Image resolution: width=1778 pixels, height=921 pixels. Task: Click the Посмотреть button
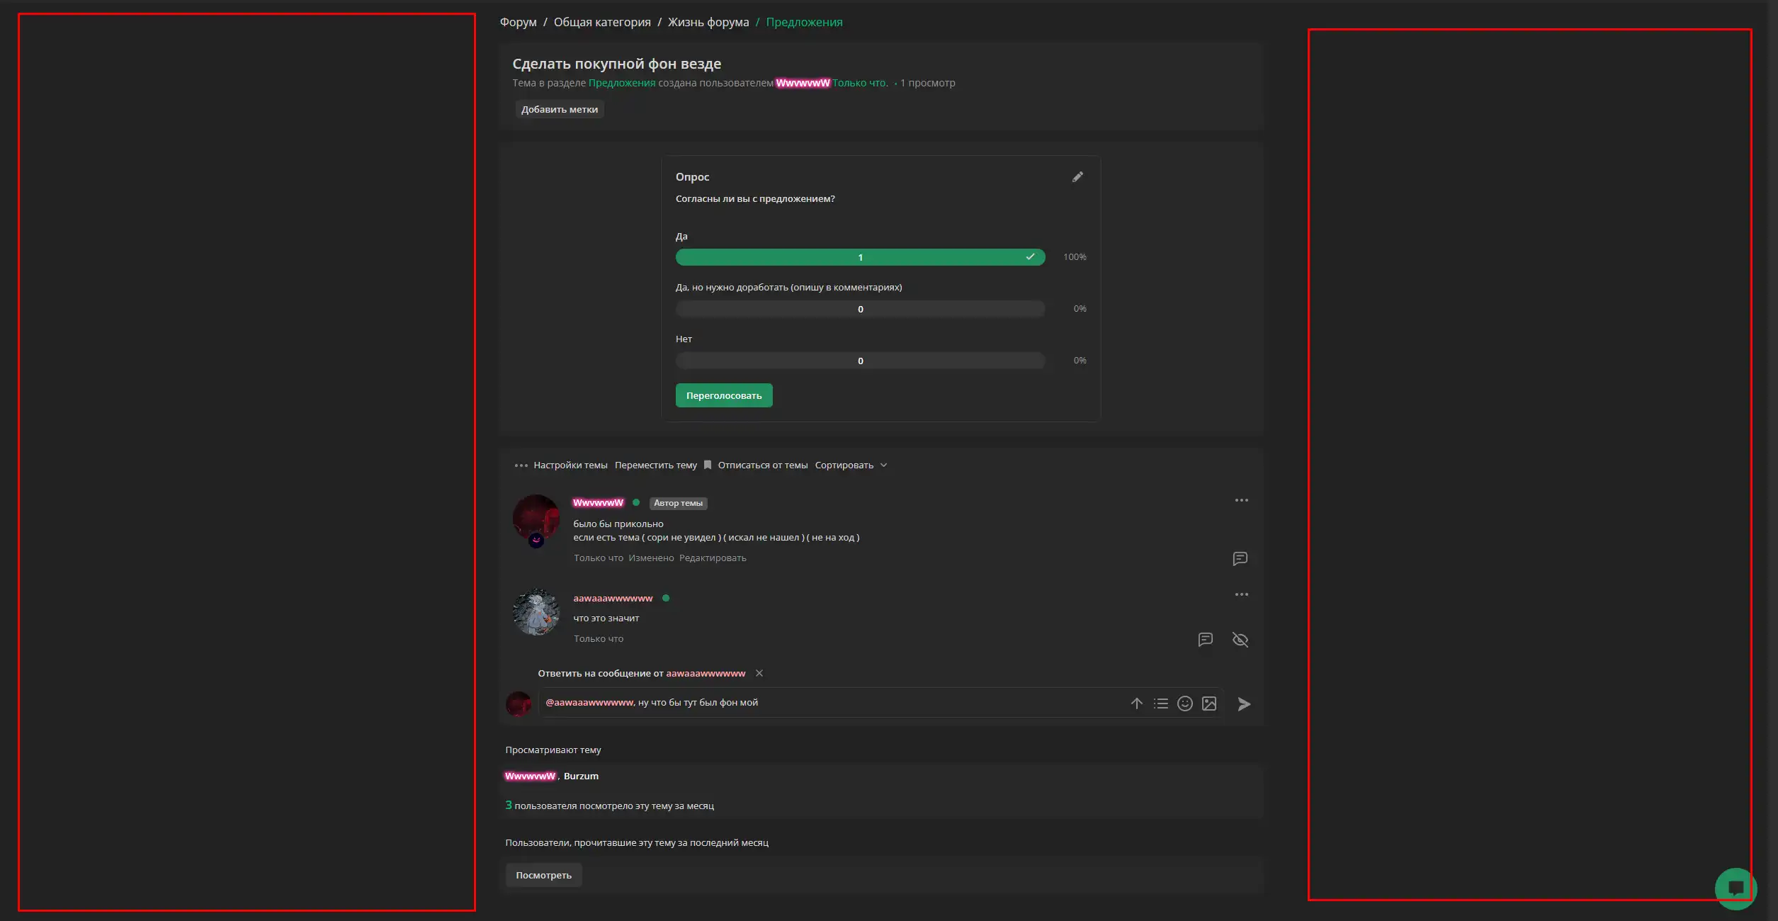pyautogui.click(x=543, y=876)
